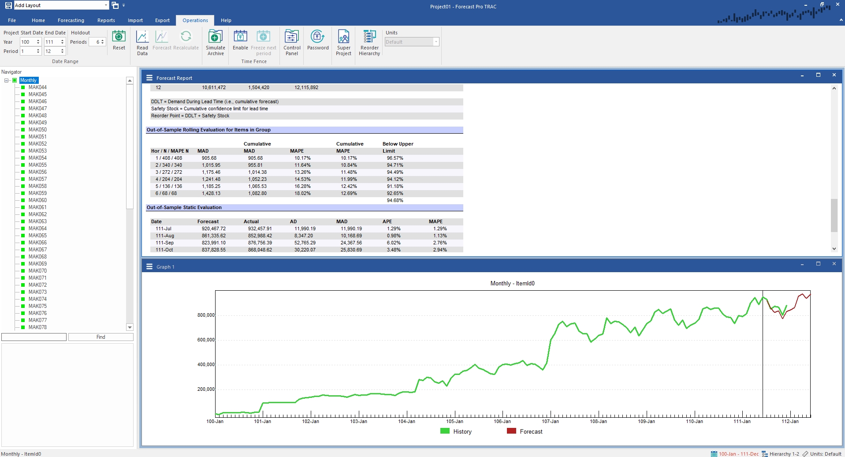Screen dimensions: 845x457
Task: Switch to the Reports tab
Action: [x=106, y=20]
